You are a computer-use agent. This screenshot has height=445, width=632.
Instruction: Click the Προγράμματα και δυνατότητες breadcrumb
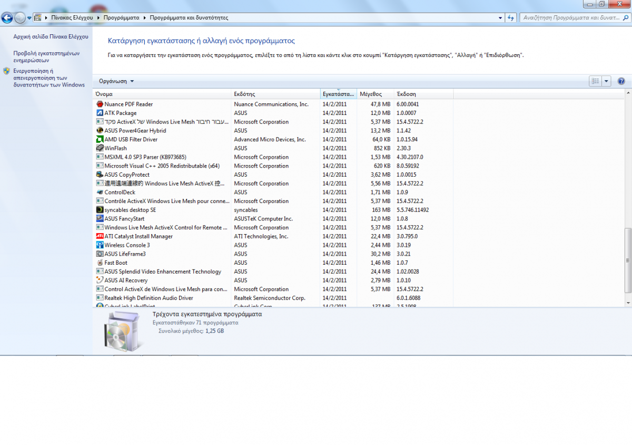(189, 17)
